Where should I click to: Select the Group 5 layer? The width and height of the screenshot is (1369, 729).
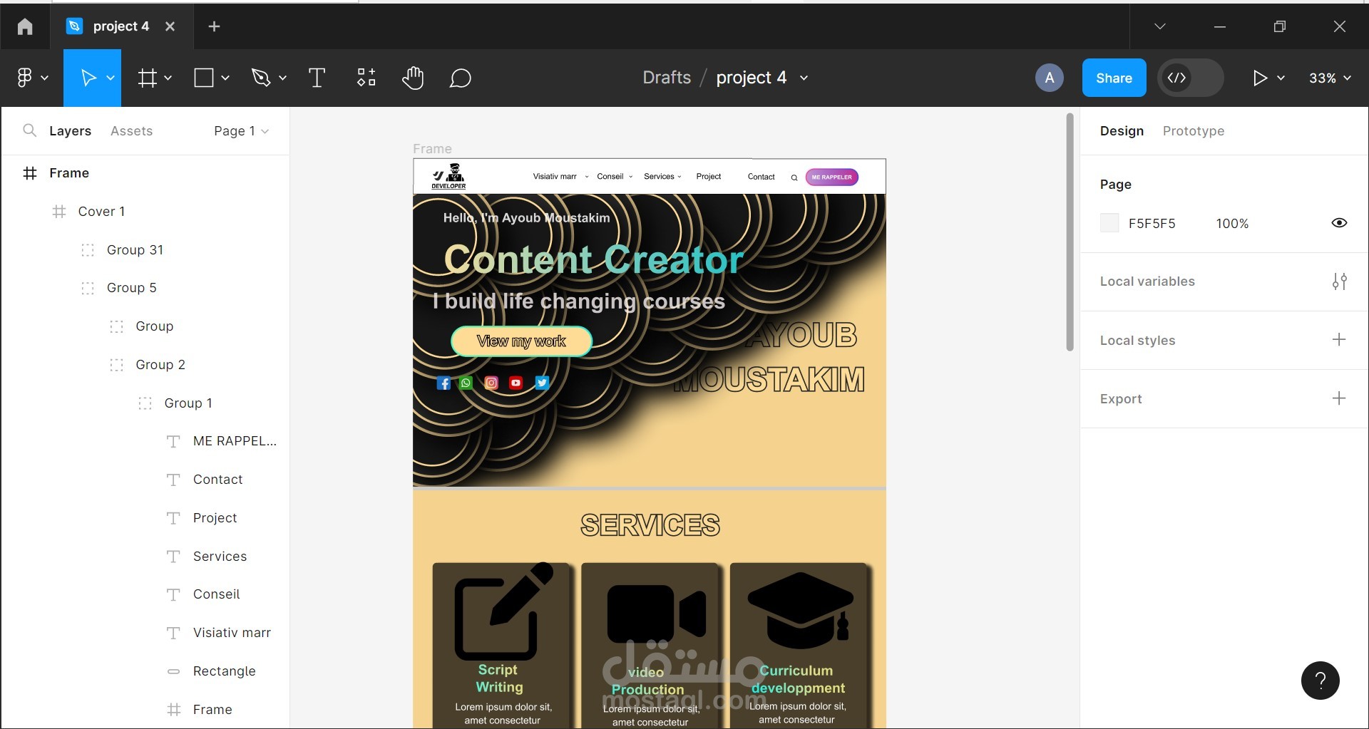[131, 287]
